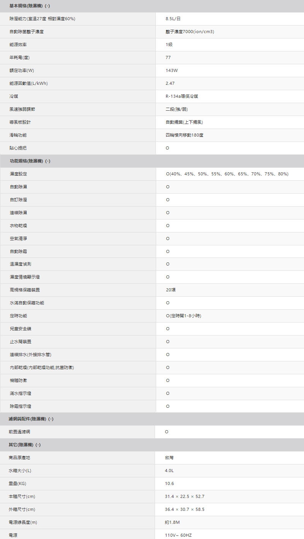Click the 31.4 × 22.5 × 52.7 dimensions value
The image size is (304, 539).
(185, 496)
